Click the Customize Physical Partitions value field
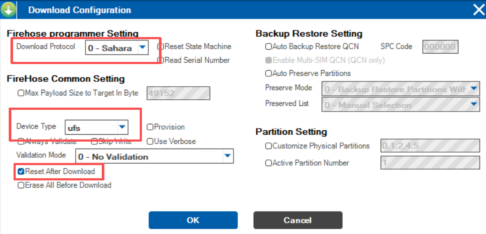 [430, 146]
